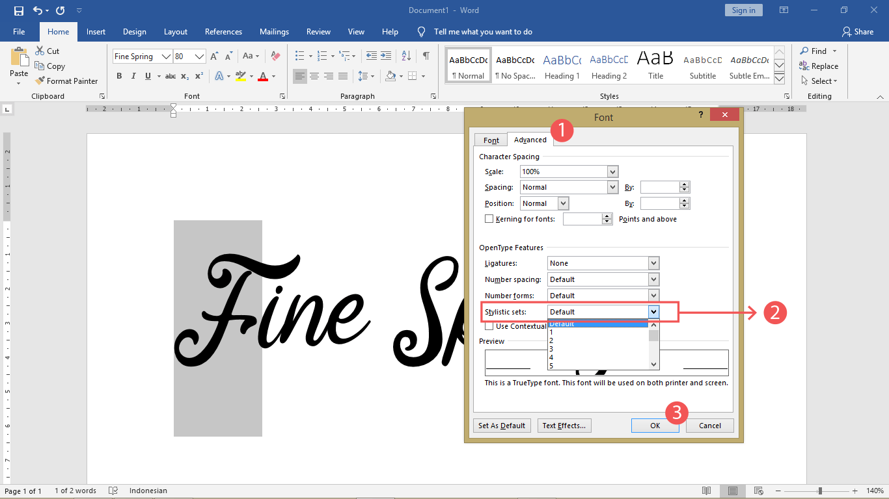The height and width of the screenshot is (499, 889).
Task: Apply Bold formatting from the ribbon
Action: coord(119,76)
